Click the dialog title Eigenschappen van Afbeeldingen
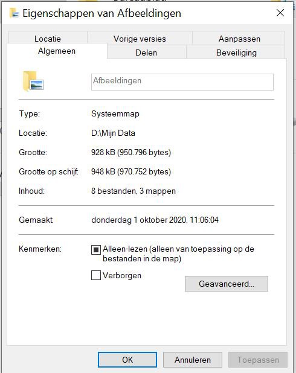Image resolution: width=296 pixels, height=373 pixels. coord(101,13)
